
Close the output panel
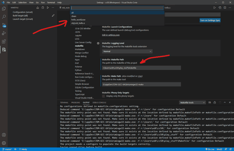pyautogui.click(x=230, y=102)
